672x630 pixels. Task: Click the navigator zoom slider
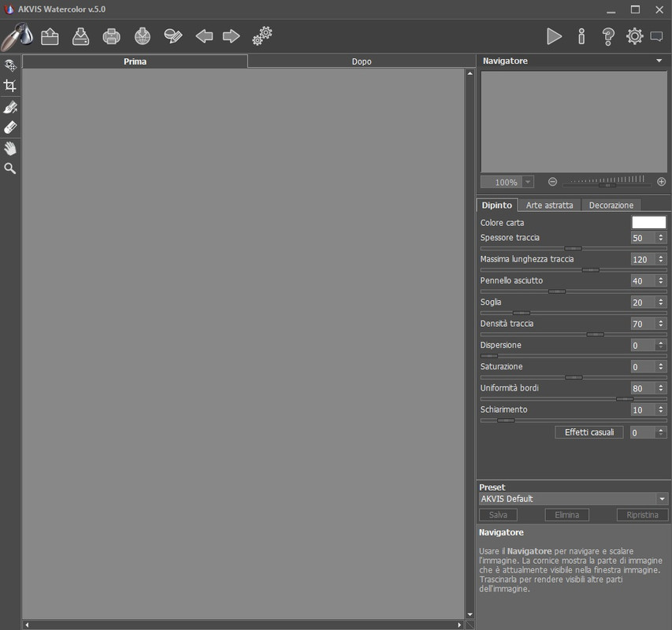607,185
